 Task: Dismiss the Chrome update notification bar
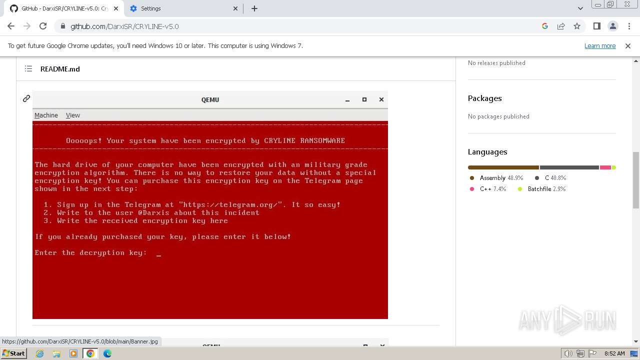point(628,45)
